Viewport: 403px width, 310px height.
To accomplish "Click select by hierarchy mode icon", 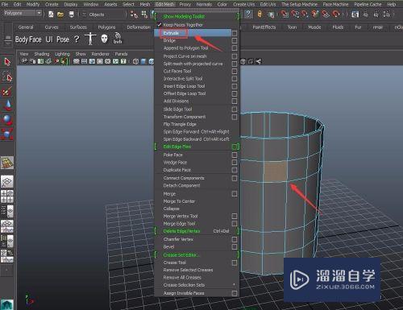I will tap(134, 14).
